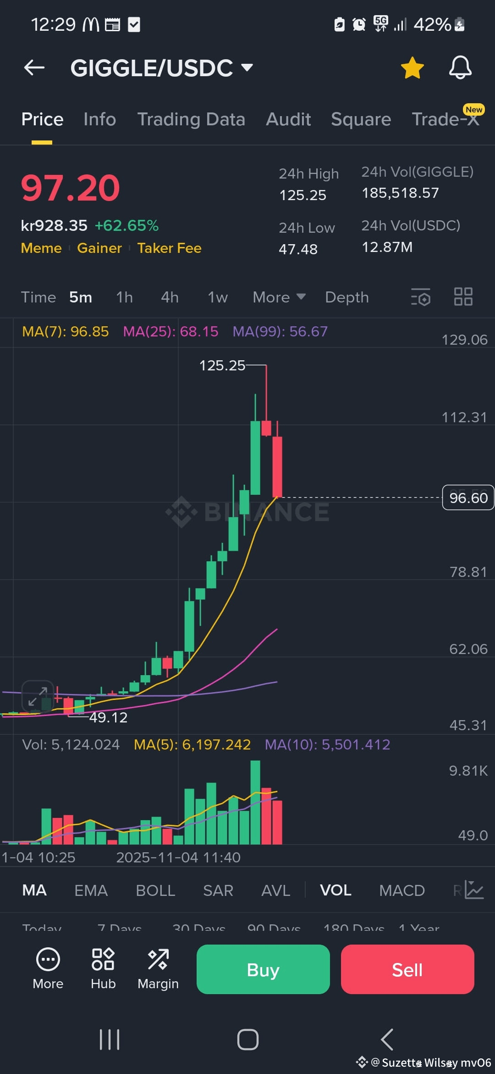495x1074 pixels.
Task: Tap the MA(5): 6,197.242 volume legend
Action: click(x=192, y=744)
